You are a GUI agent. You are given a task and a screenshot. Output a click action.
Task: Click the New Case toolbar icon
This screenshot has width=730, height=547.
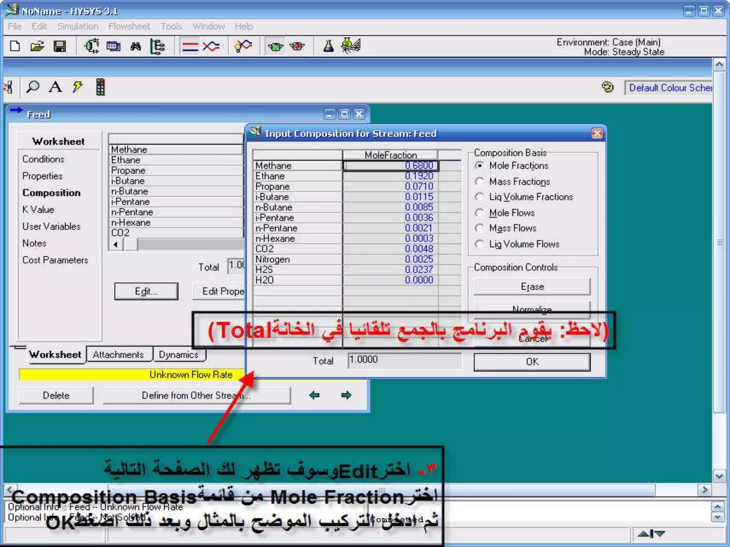click(x=15, y=46)
